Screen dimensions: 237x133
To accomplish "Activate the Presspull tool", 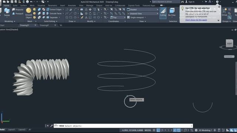I will coord(18,14).
